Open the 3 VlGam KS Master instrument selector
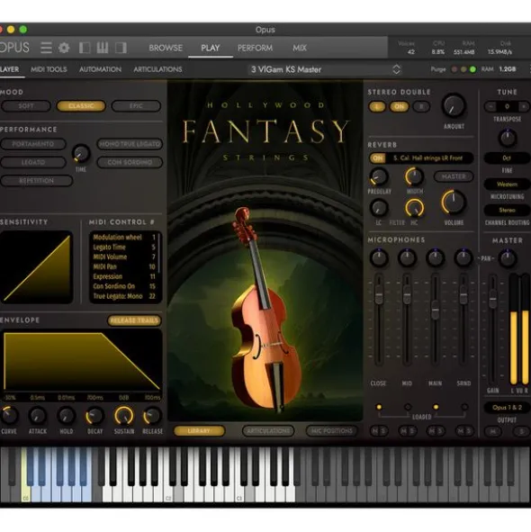 pyautogui.click(x=325, y=69)
